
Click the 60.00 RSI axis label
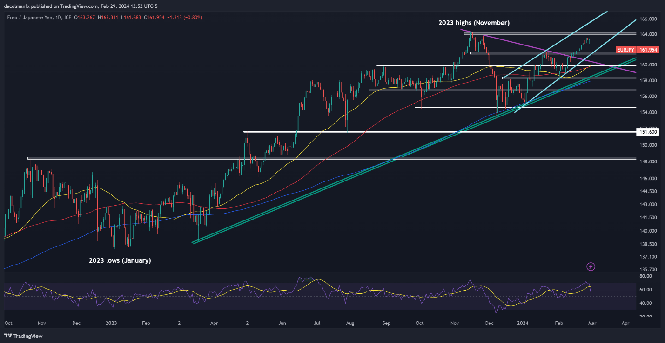point(646,290)
